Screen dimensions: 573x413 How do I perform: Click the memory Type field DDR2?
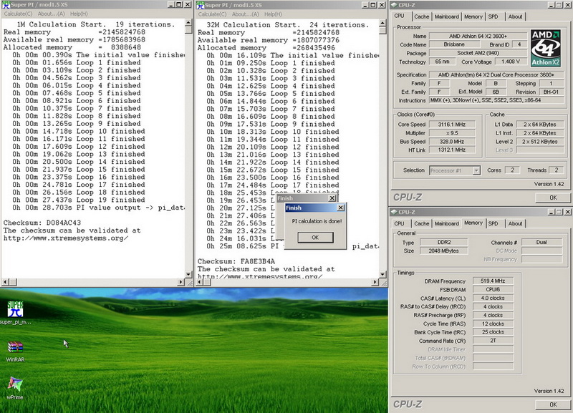[444, 242]
